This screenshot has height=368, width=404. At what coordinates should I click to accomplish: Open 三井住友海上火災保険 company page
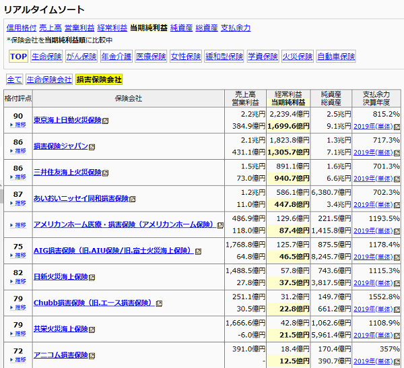point(67,173)
